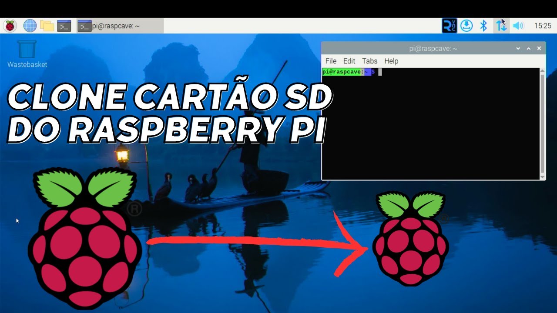Select the pi@raspcave taskbar window button

[x=120, y=26]
